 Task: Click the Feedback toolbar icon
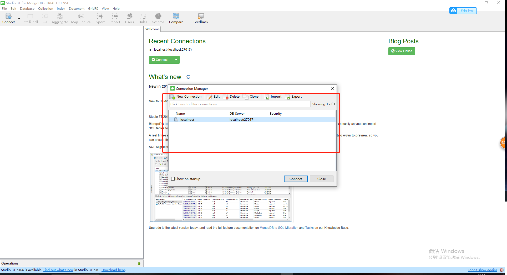201,18
